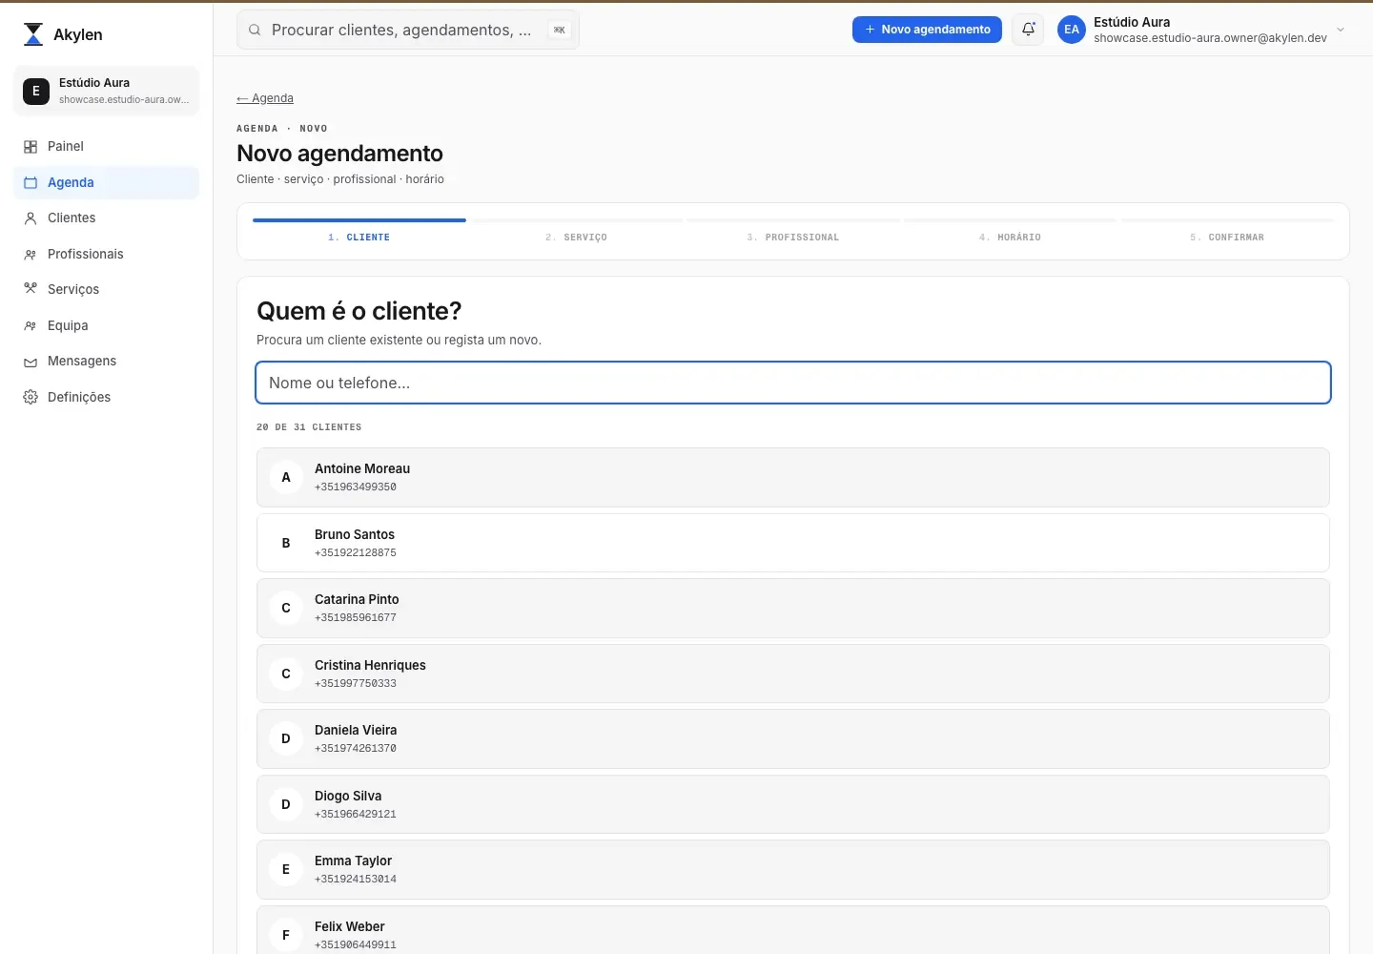Open Mensagens in the sidebar

click(x=107, y=362)
